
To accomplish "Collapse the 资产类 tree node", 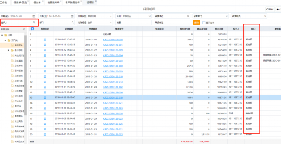I will coord(5,40).
